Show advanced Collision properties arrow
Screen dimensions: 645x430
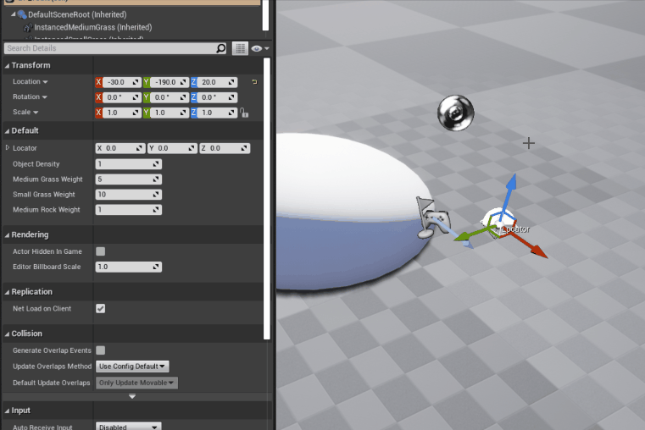[132, 397]
